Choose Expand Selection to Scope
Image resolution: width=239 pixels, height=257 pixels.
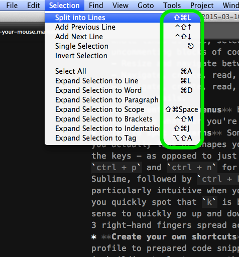click(x=123, y=109)
